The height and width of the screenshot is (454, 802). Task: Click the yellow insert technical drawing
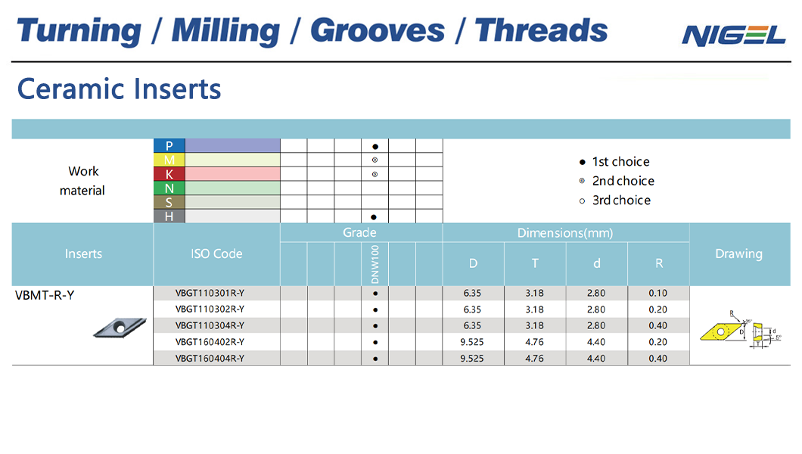[741, 328]
